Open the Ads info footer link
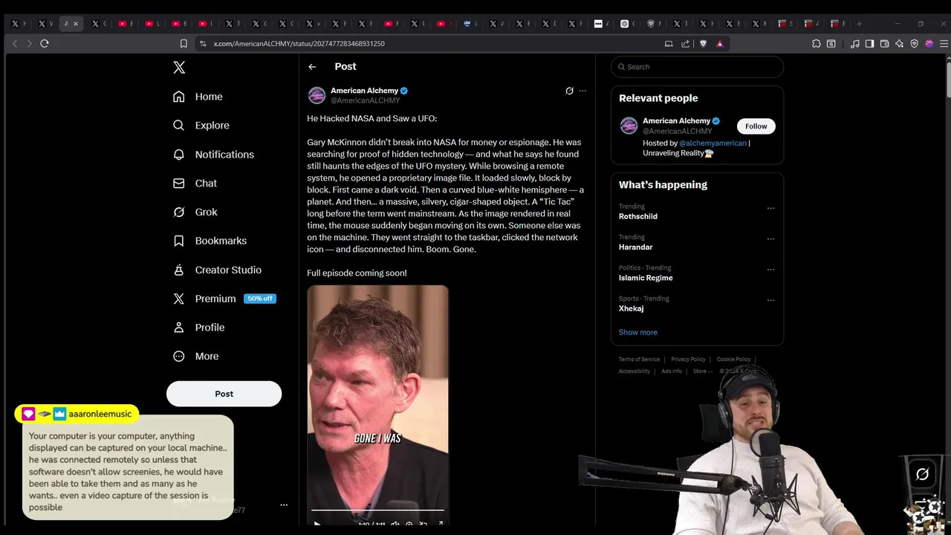951x535 pixels. pos(672,372)
